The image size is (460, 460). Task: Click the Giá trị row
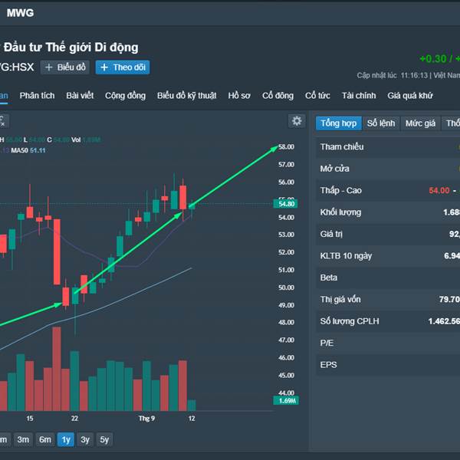pyautogui.click(x=388, y=234)
